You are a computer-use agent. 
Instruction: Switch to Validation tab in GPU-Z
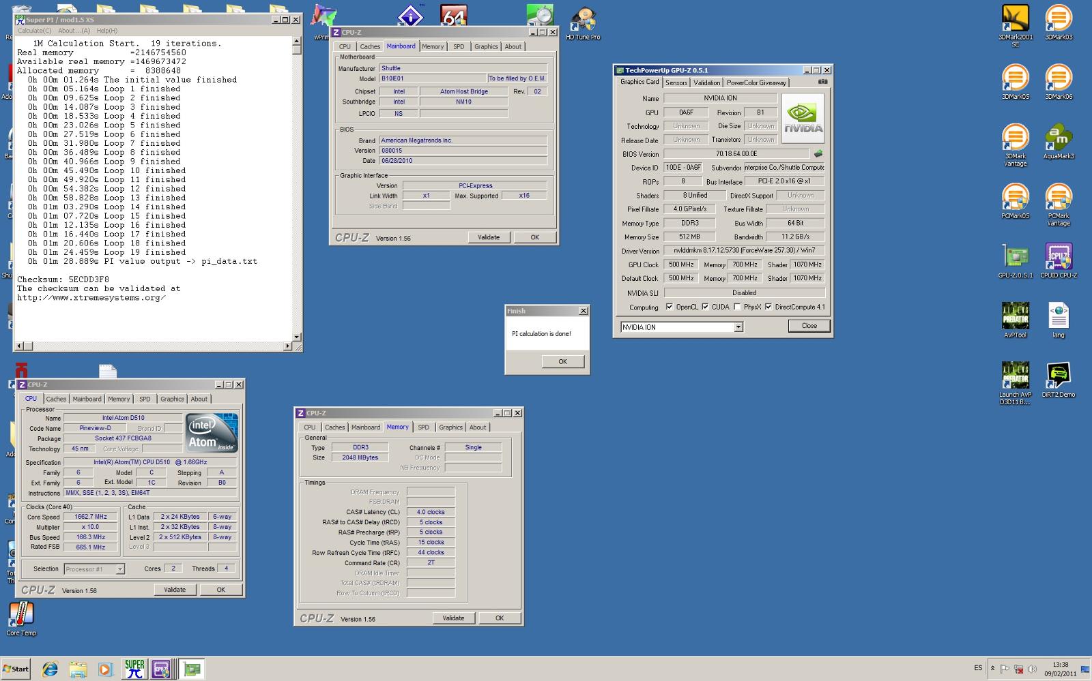[706, 82]
